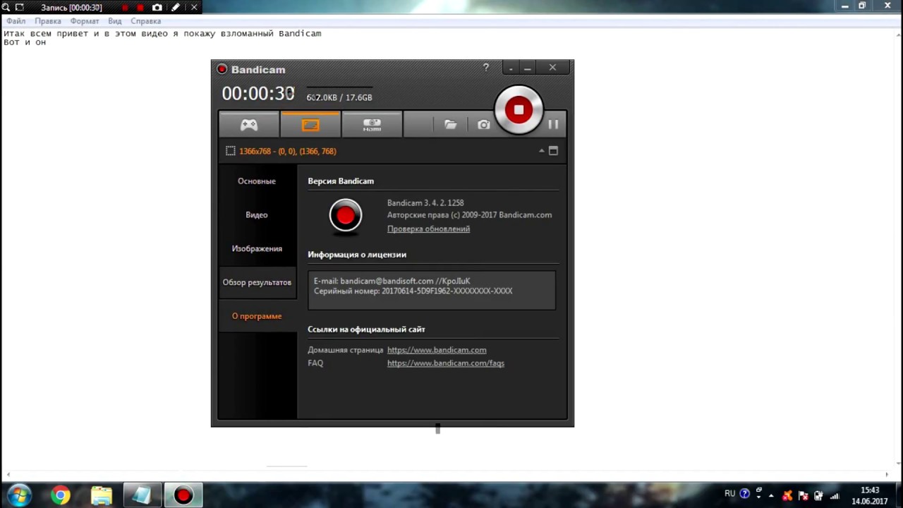Open Action Center flag icon
This screenshot has width=903, height=508.
coord(804,495)
